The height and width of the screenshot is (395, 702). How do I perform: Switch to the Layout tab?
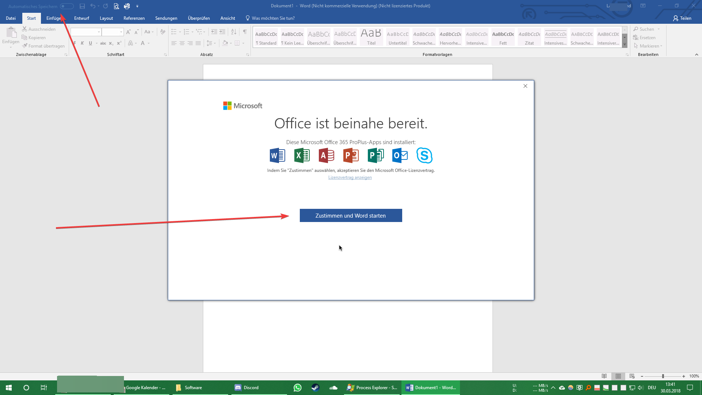106,18
